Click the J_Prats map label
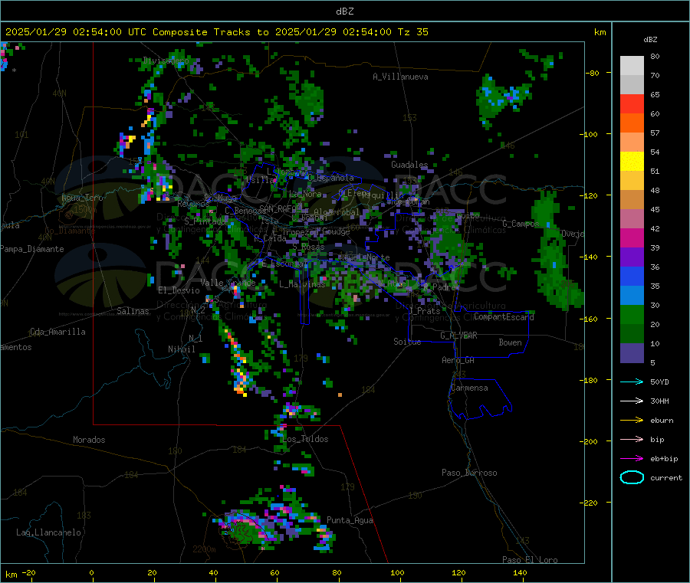 [425, 310]
